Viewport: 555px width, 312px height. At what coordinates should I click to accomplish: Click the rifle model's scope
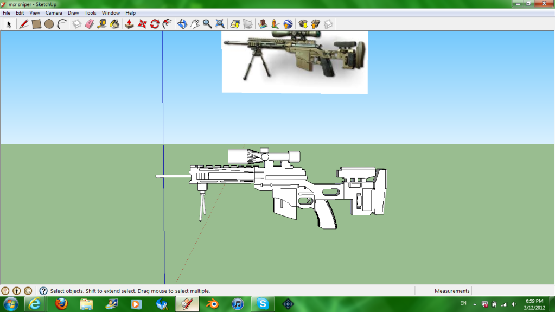(264, 156)
